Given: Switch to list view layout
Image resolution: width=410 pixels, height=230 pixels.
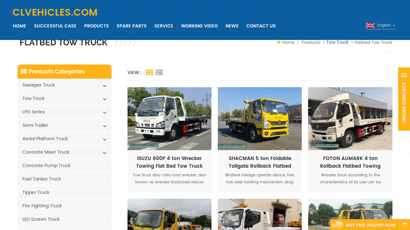Looking at the screenshot, I should point(159,73).
